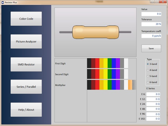Choose the 6-band resistor type

[148, 82]
